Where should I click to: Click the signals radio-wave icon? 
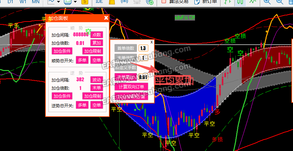click(x=124, y=2)
